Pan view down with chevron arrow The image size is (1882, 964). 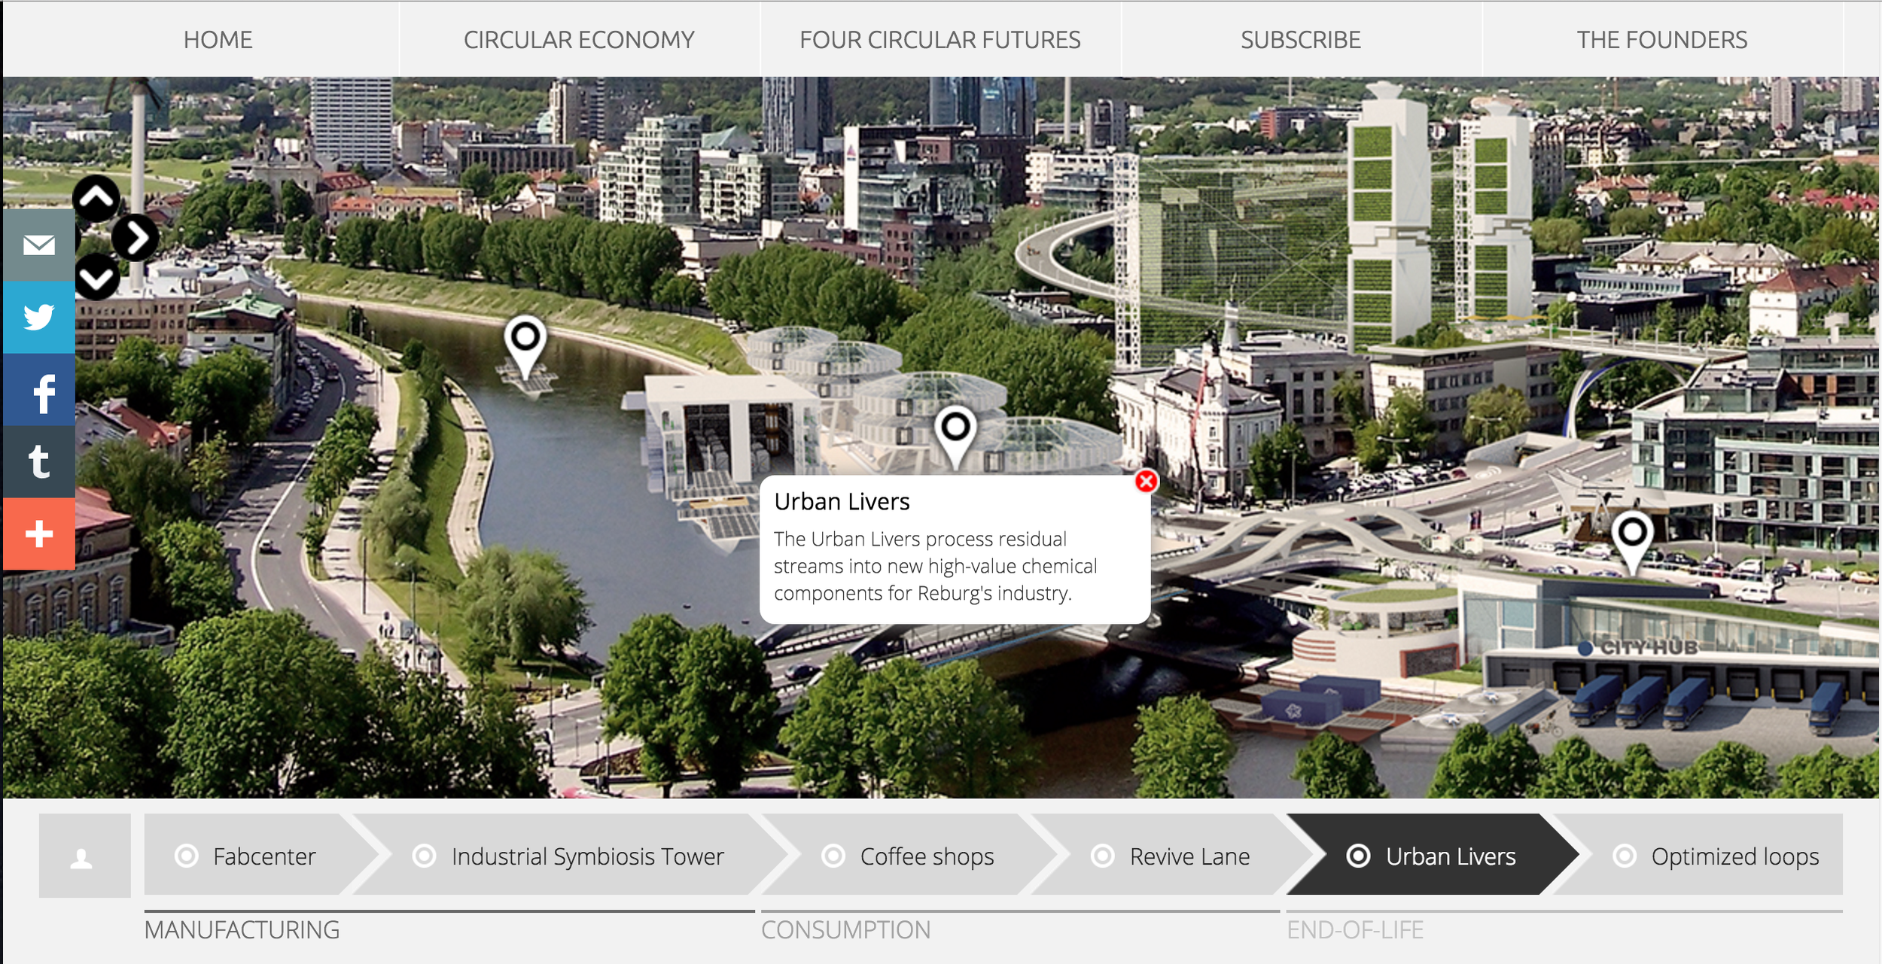coord(96,278)
